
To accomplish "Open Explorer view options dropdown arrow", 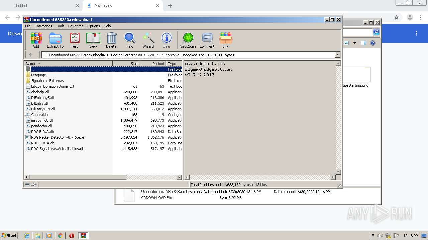I will click(x=354, y=43).
